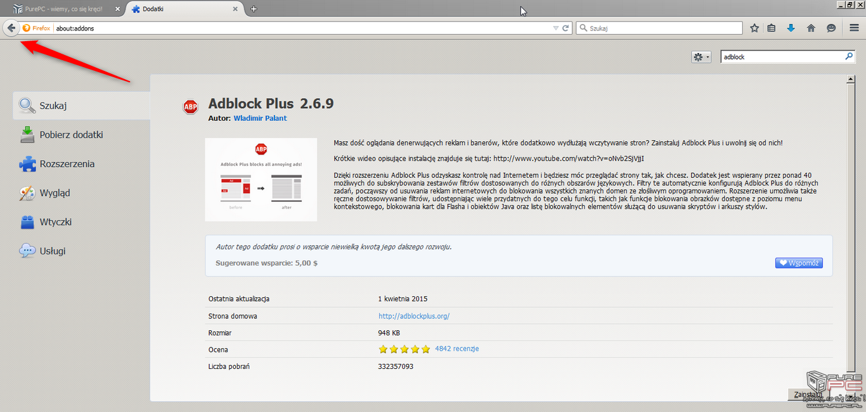This screenshot has width=866, height=412.
Task: Click the Adblock Plus 2.6.9 title
Action: [271, 103]
